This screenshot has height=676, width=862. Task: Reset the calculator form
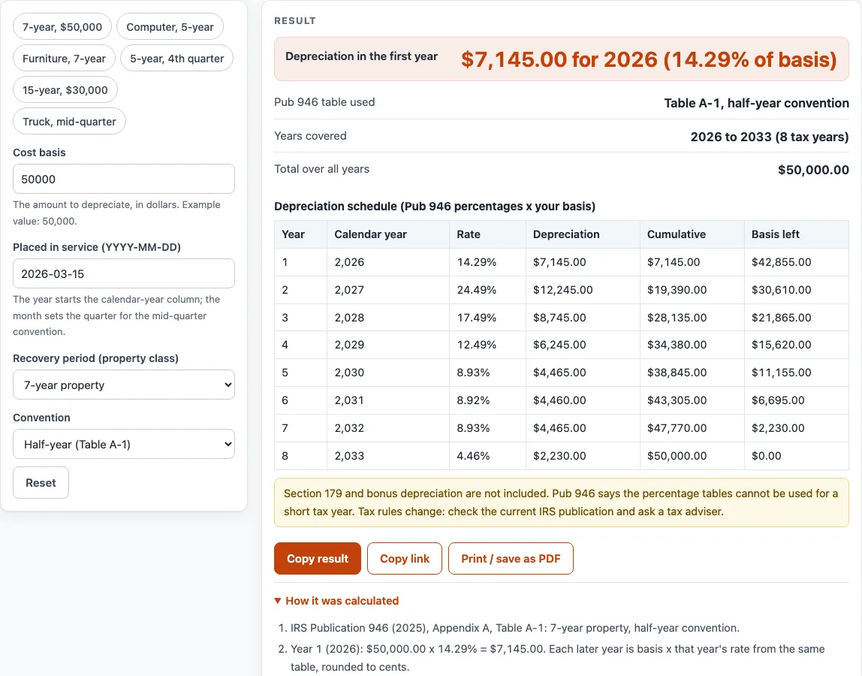pos(41,482)
